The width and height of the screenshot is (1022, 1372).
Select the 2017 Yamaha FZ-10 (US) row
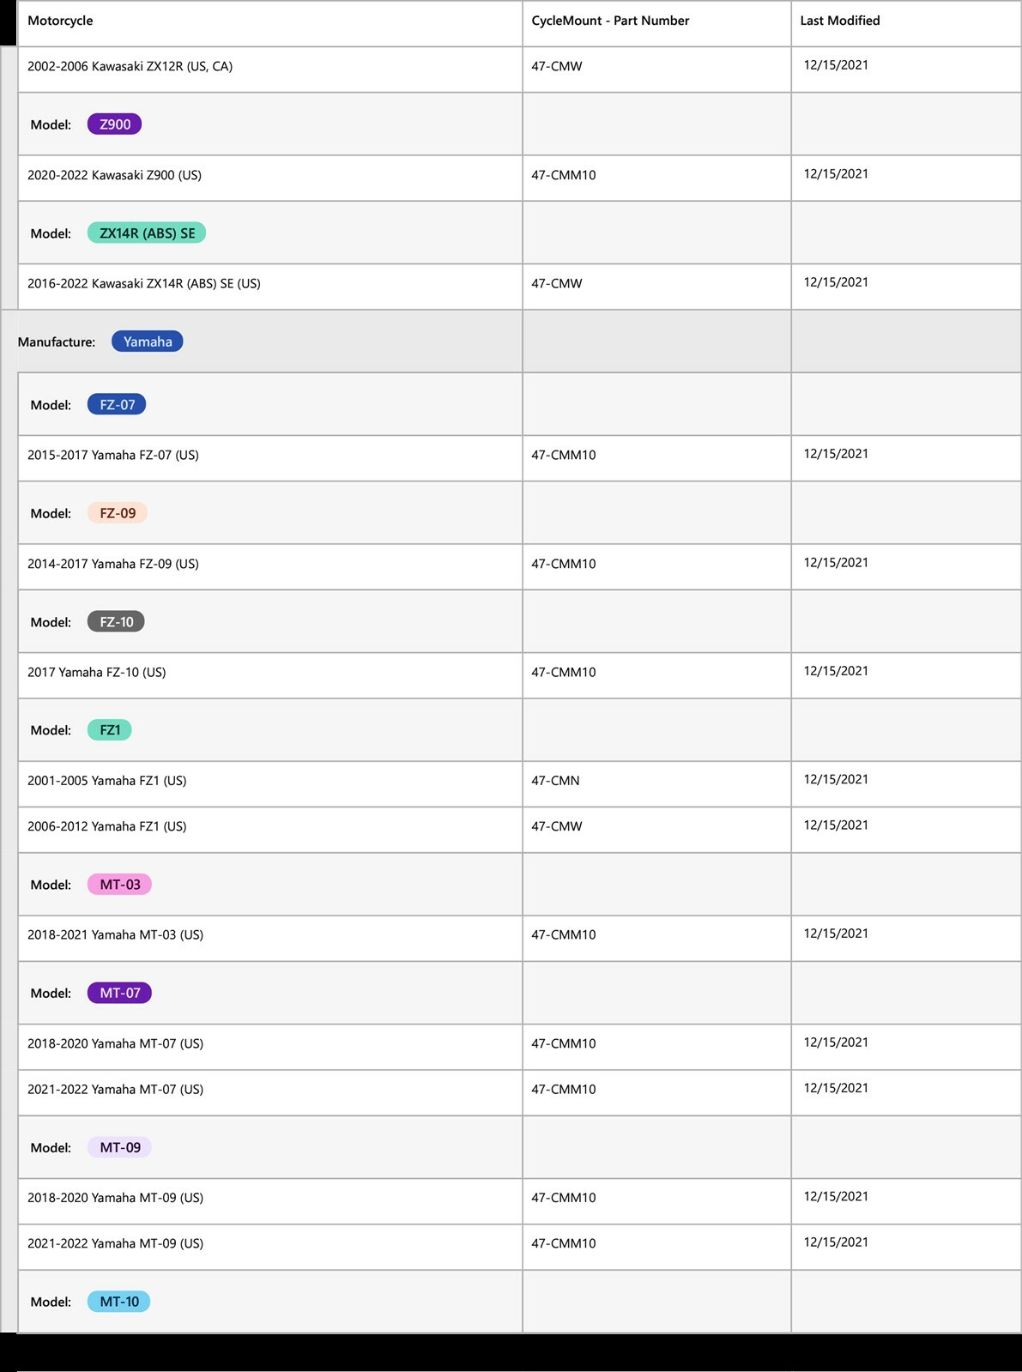click(519, 675)
